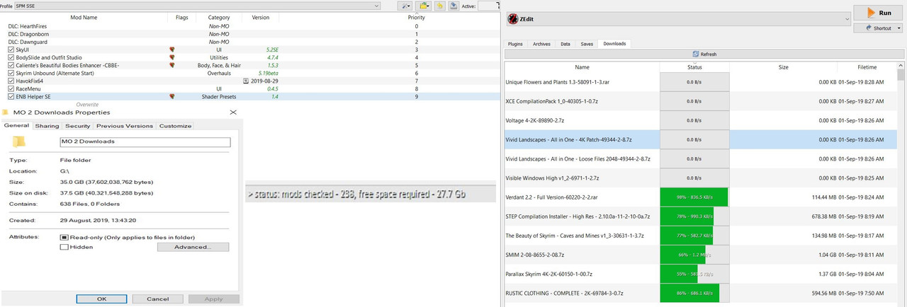This screenshot has height=307, width=907.
Task: Click the STEP Compilation Installer progress bar
Action: tap(694, 216)
